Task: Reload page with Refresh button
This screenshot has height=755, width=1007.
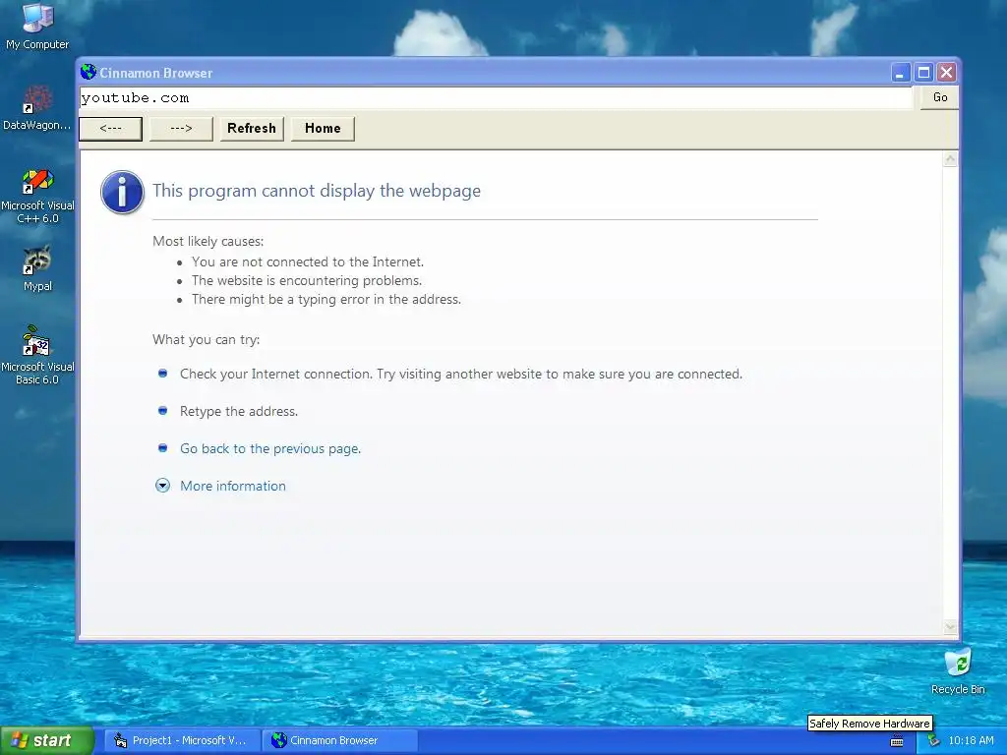Action: point(252,129)
